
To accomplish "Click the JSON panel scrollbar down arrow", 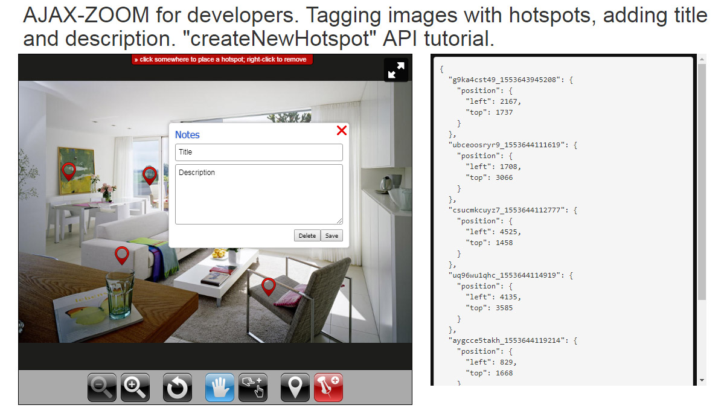I will 702,380.
